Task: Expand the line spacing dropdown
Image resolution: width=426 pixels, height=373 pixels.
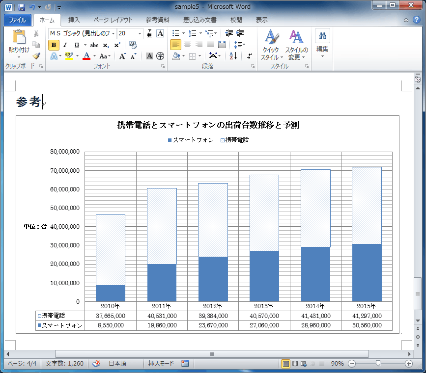Action: (243, 45)
